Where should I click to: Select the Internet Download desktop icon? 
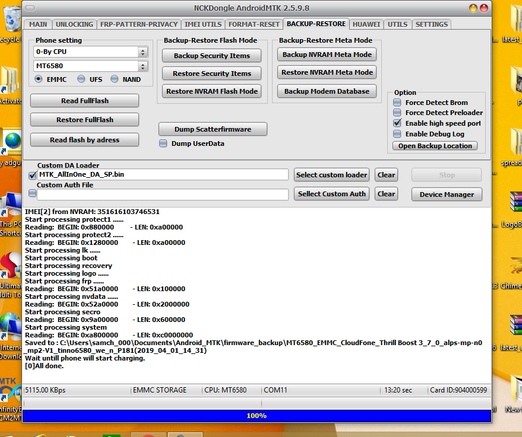(10, 336)
